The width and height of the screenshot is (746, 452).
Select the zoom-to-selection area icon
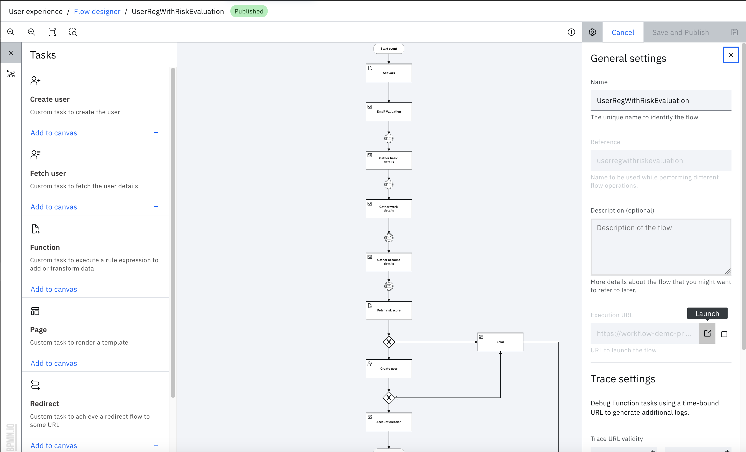coord(73,32)
